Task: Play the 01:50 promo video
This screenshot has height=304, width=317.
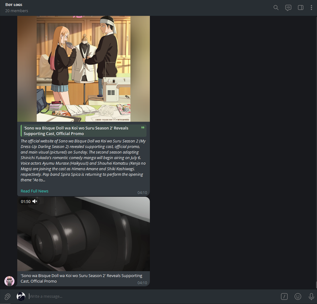Action: click(x=84, y=234)
